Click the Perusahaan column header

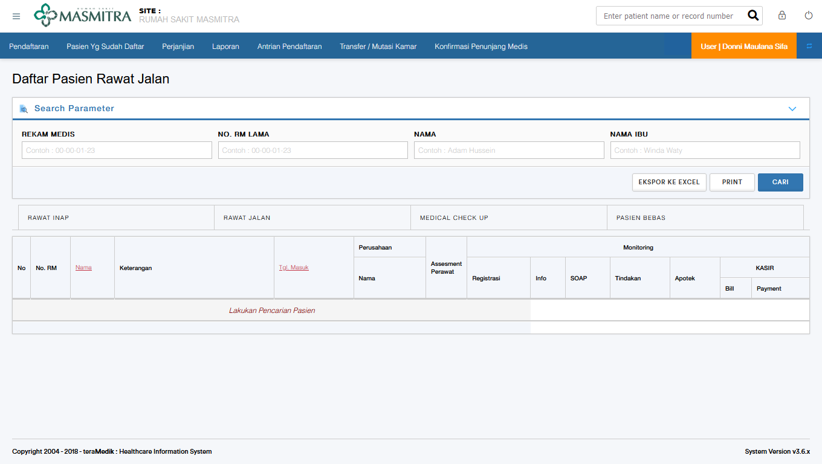tap(390, 247)
